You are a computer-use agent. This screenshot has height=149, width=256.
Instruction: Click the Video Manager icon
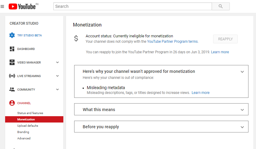[12, 62]
